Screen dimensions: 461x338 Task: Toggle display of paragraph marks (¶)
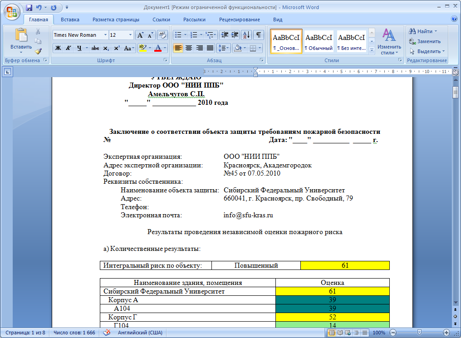tap(259, 35)
